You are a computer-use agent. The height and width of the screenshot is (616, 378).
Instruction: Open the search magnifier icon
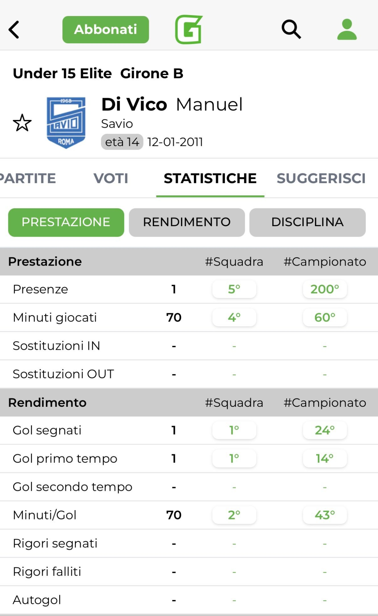(291, 30)
